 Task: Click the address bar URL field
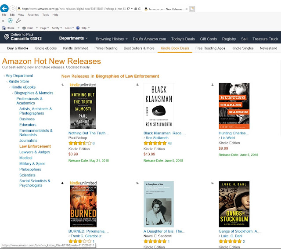click(74, 9)
